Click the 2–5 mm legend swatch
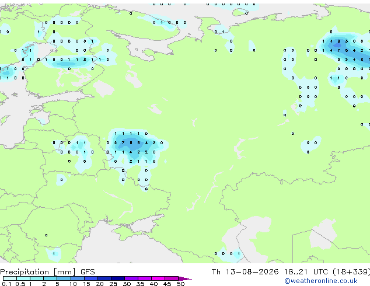Viewport: 370px width, 286px height. pos(50,278)
